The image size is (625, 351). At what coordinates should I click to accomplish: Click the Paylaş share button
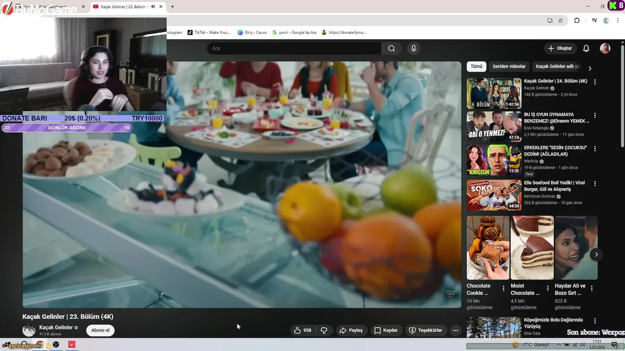point(351,330)
